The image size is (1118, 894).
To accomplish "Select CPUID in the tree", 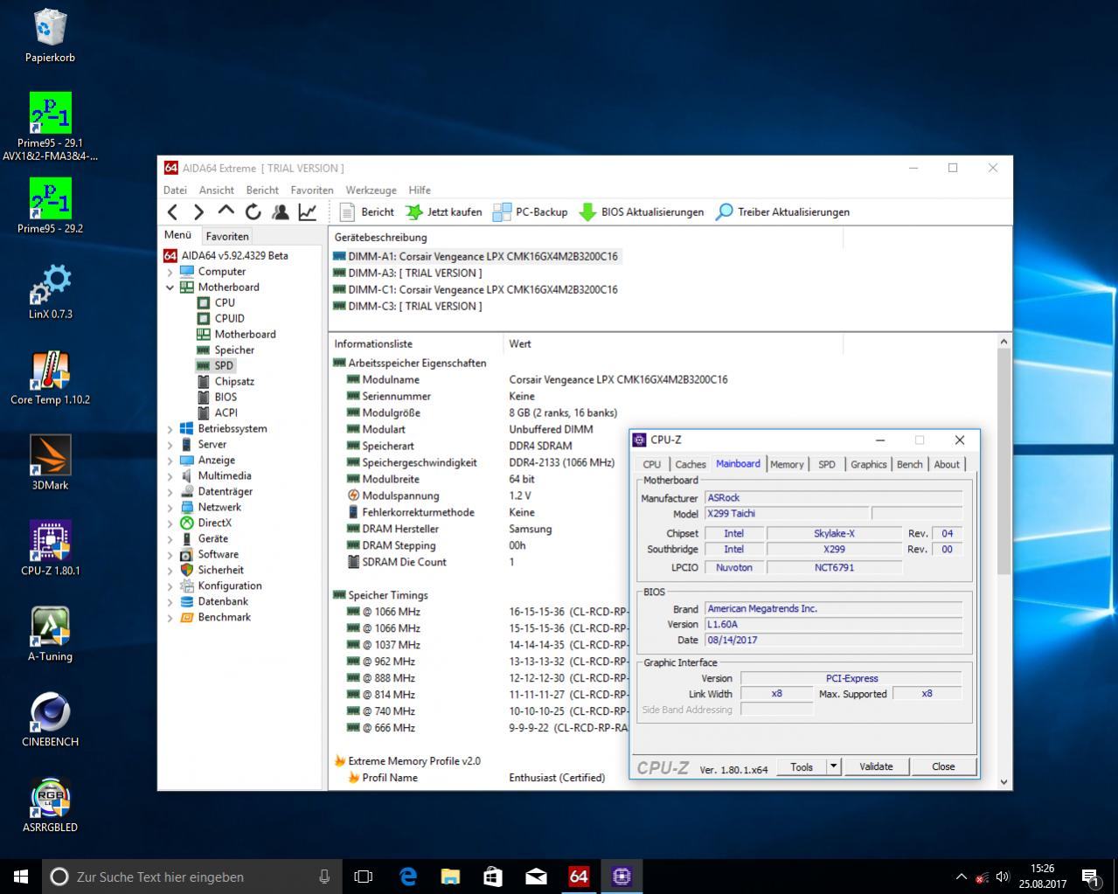I will point(220,318).
